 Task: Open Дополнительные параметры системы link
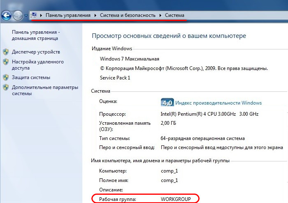(45, 90)
